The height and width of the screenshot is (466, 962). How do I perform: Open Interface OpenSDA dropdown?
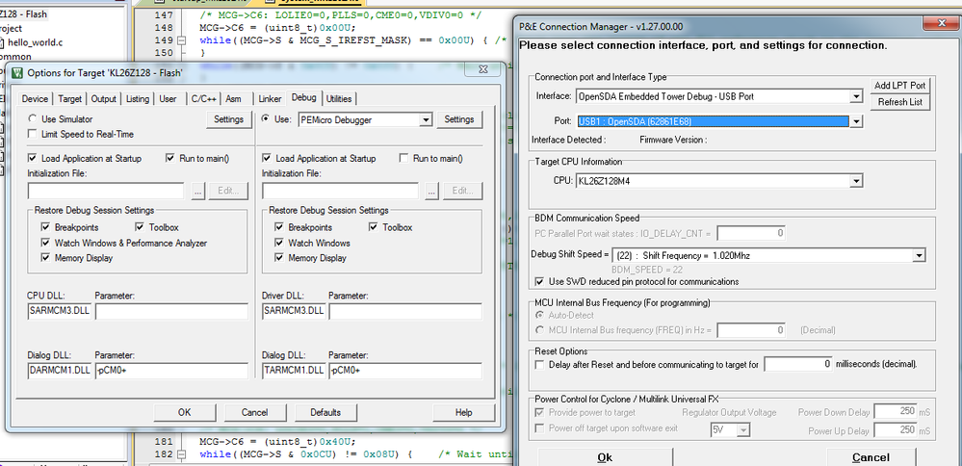coord(856,96)
